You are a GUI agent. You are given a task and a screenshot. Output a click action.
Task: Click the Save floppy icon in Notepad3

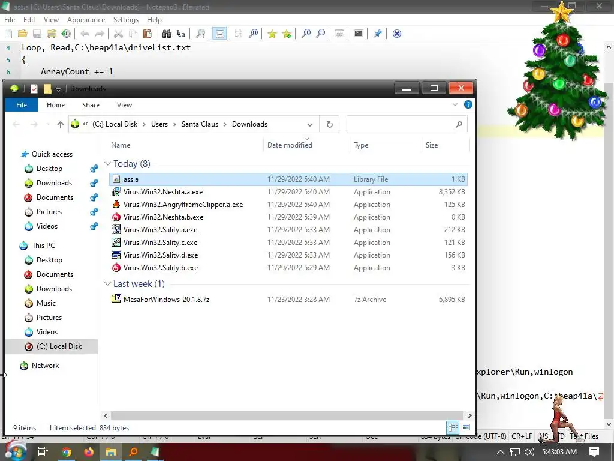pos(37,34)
